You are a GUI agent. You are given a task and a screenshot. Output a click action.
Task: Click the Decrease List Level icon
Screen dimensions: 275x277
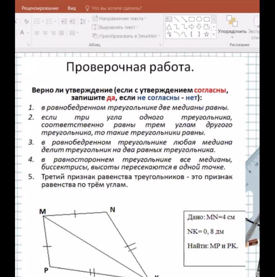[x=64, y=21]
